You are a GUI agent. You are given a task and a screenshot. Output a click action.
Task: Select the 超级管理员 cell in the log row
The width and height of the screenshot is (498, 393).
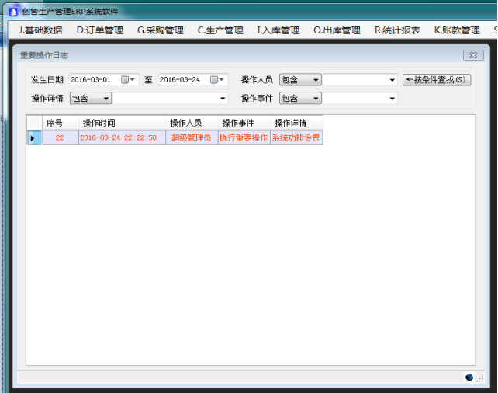[191, 138]
